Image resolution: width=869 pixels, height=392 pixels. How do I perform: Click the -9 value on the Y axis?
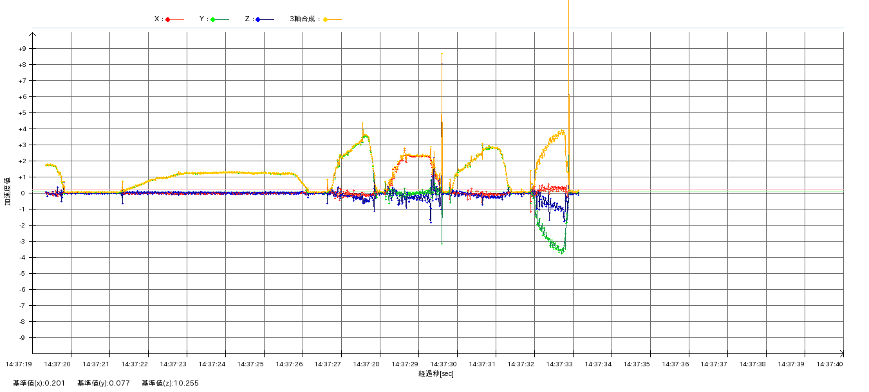tap(22, 338)
